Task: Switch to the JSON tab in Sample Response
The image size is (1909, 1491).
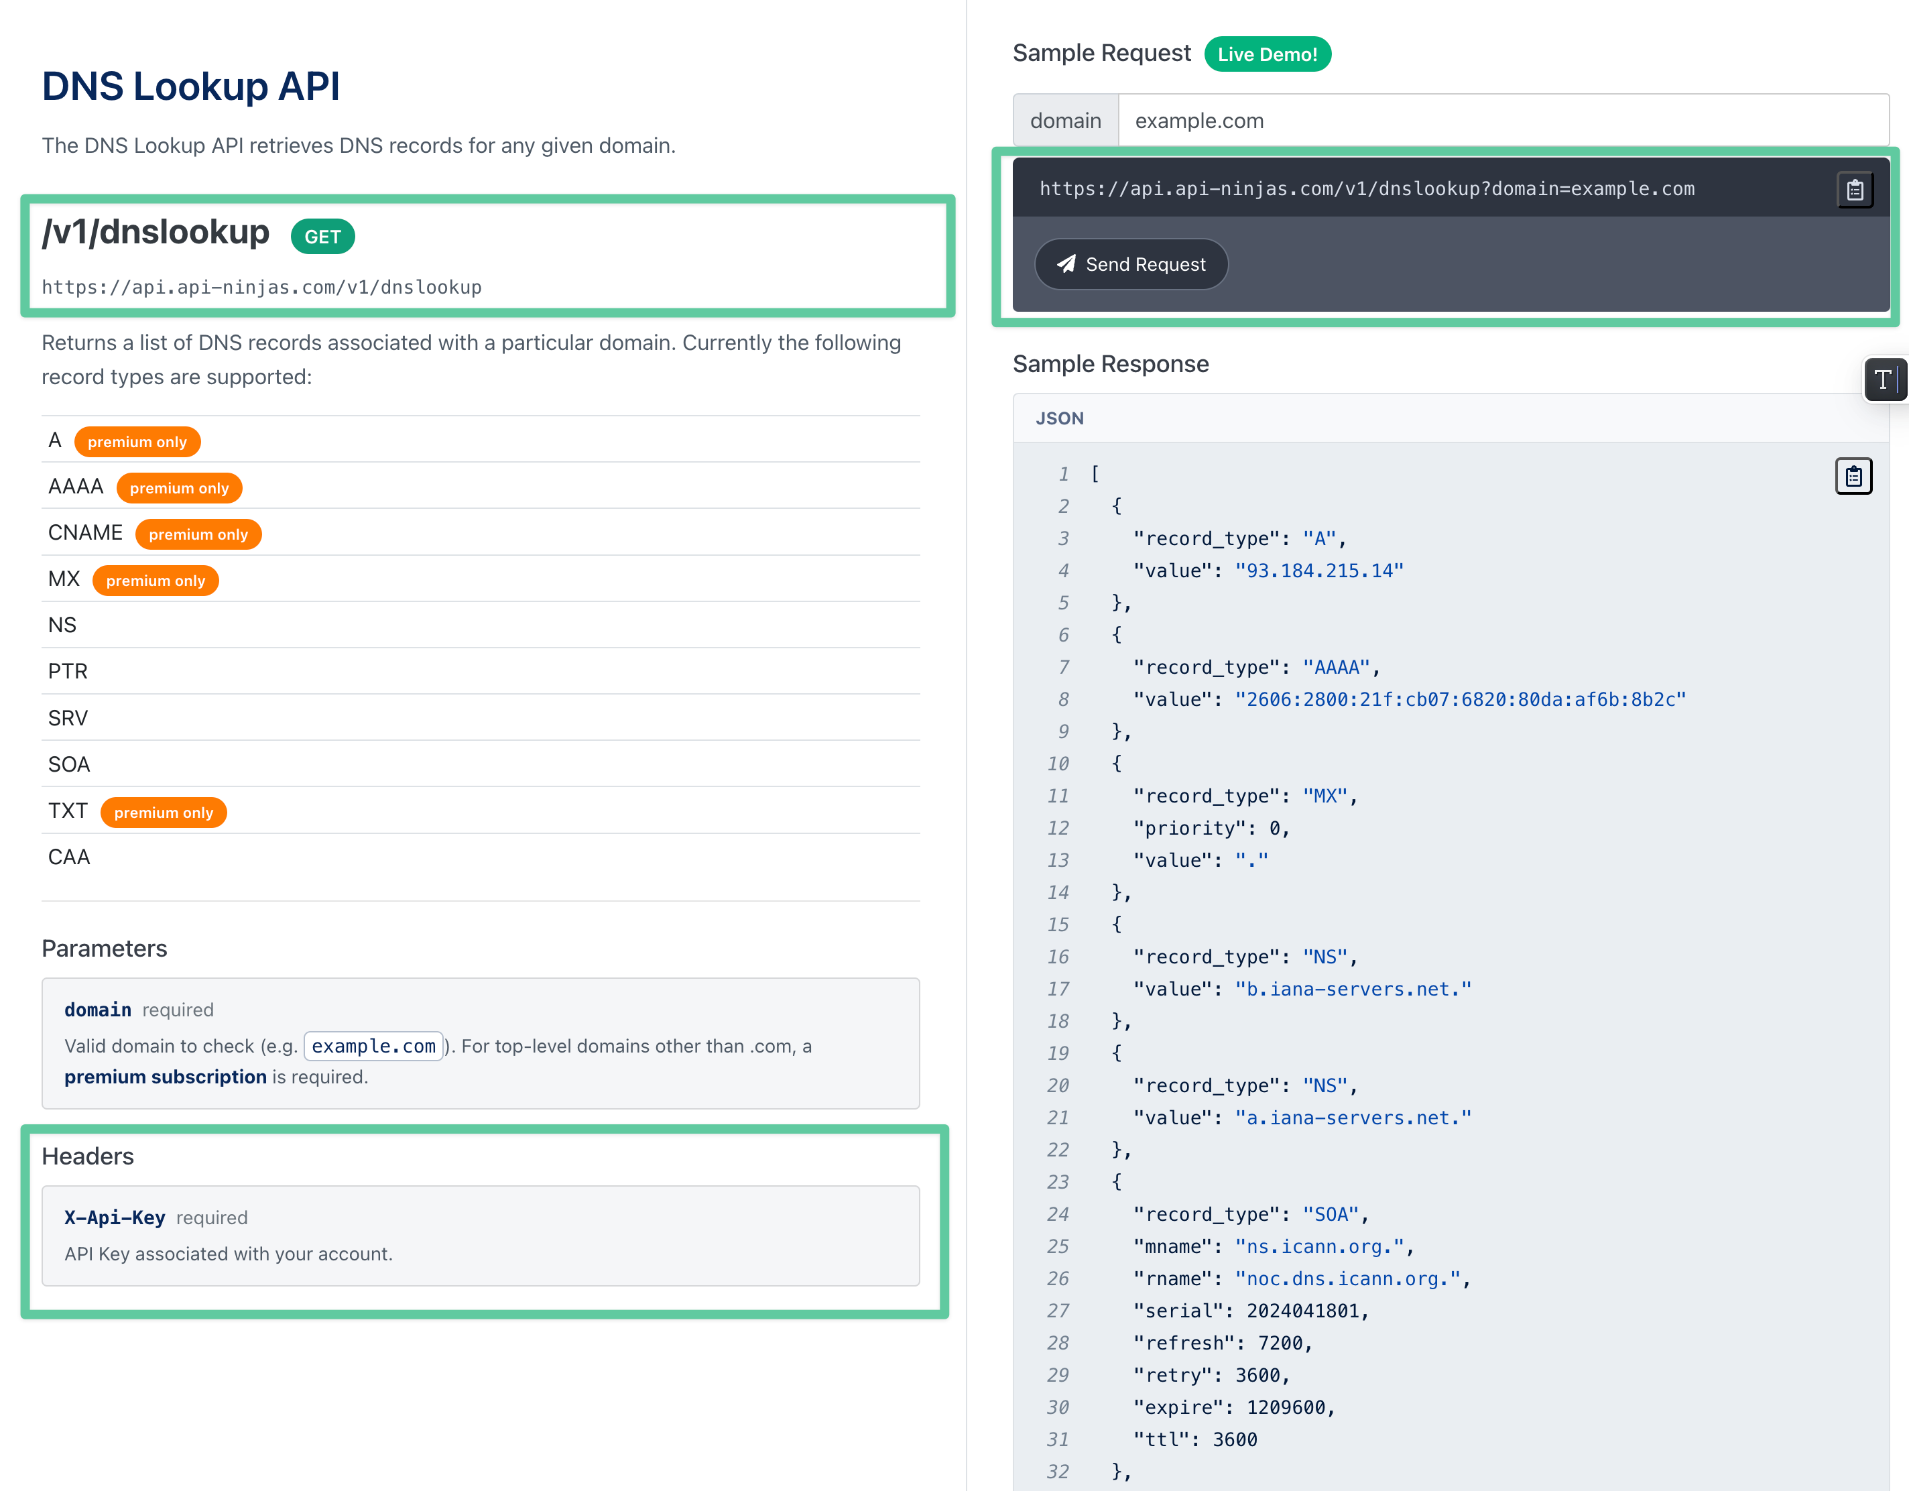Action: tap(1058, 419)
